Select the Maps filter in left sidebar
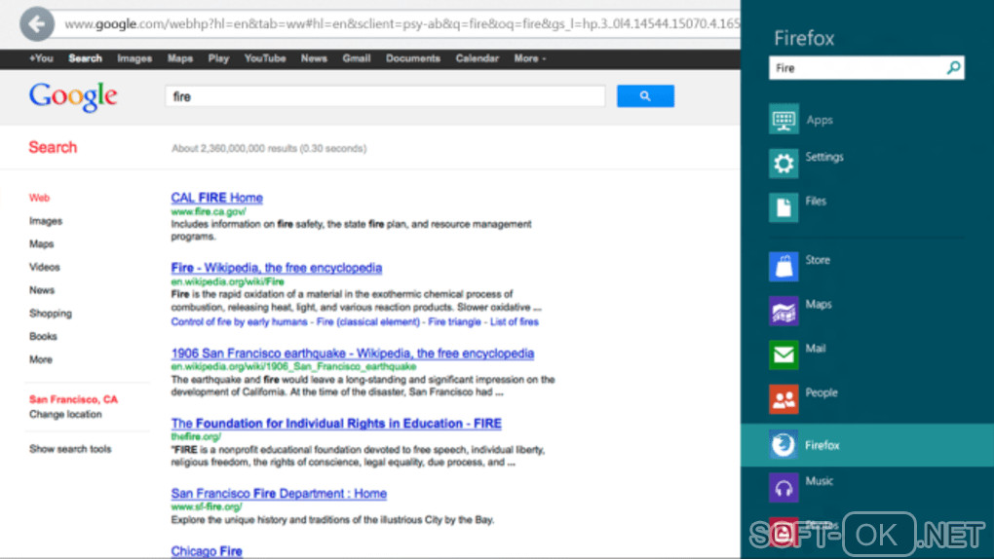The width and height of the screenshot is (994, 559). (41, 244)
